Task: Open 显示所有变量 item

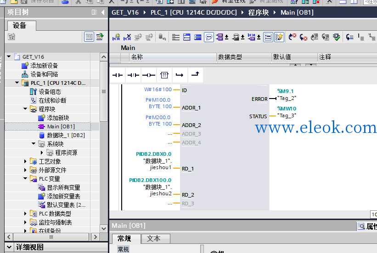Action: pos(63,187)
